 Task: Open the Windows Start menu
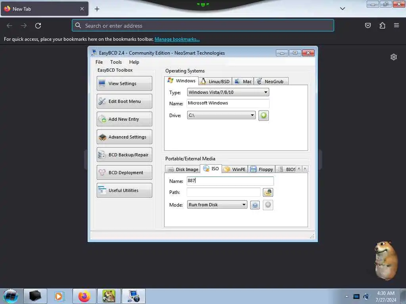tap(11, 296)
